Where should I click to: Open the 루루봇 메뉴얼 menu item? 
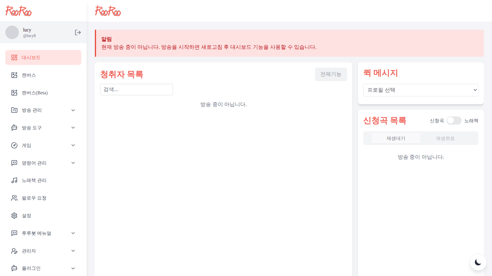coord(37,233)
